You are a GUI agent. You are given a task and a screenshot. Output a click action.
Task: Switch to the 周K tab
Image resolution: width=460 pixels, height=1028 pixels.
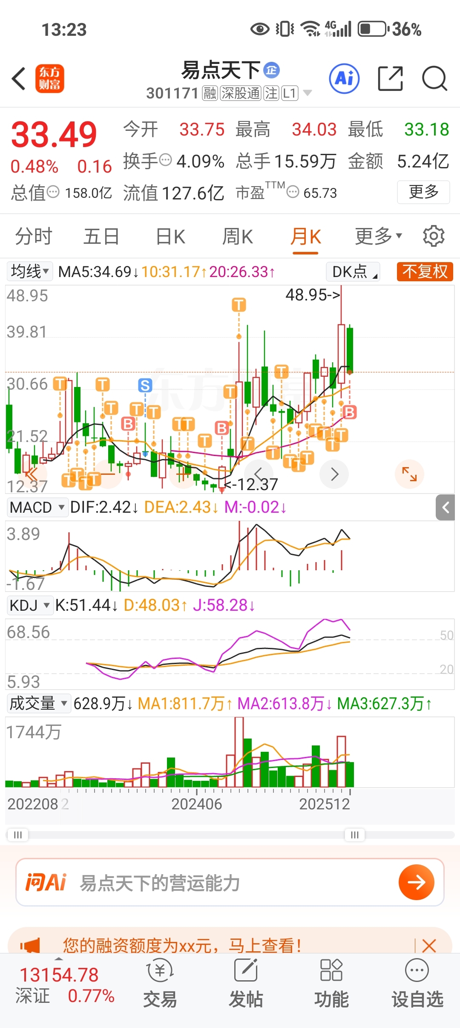pyautogui.click(x=238, y=236)
